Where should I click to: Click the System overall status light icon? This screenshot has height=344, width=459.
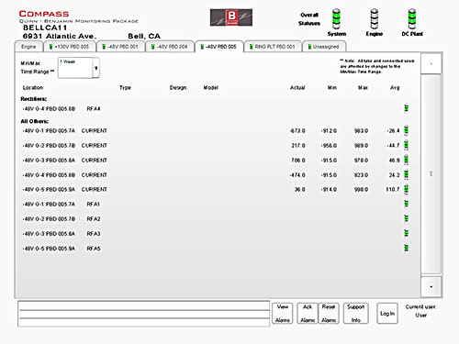tap(336, 19)
